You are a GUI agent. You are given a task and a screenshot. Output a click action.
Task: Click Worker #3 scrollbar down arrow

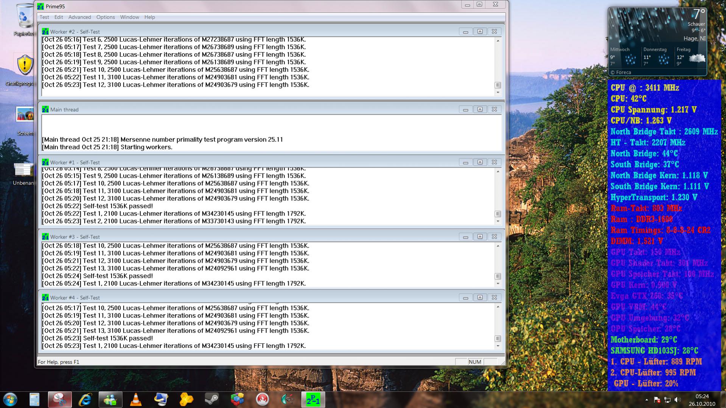[498, 284]
